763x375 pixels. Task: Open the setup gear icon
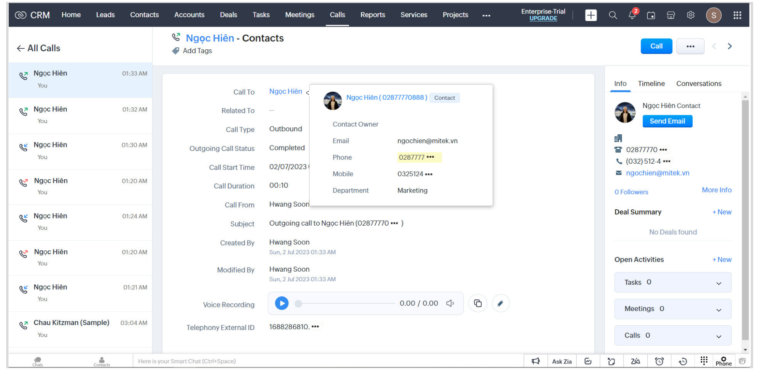point(691,15)
